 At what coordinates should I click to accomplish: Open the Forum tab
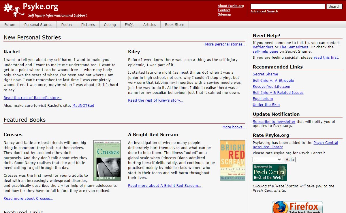pos(10,25)
